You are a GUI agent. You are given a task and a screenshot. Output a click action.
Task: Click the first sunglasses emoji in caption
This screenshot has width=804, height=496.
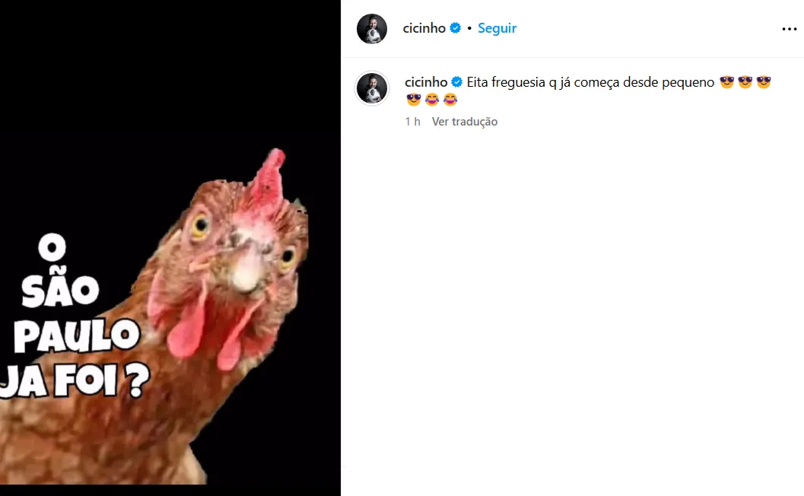[726, 82]
